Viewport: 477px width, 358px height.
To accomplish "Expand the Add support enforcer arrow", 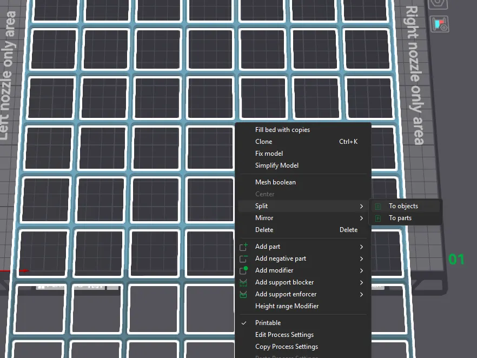I will click(x=361, y=294).
